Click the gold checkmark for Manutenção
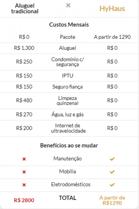Viewport: 139px width, 209px height. pyautogui.click(x=112, y=159)
